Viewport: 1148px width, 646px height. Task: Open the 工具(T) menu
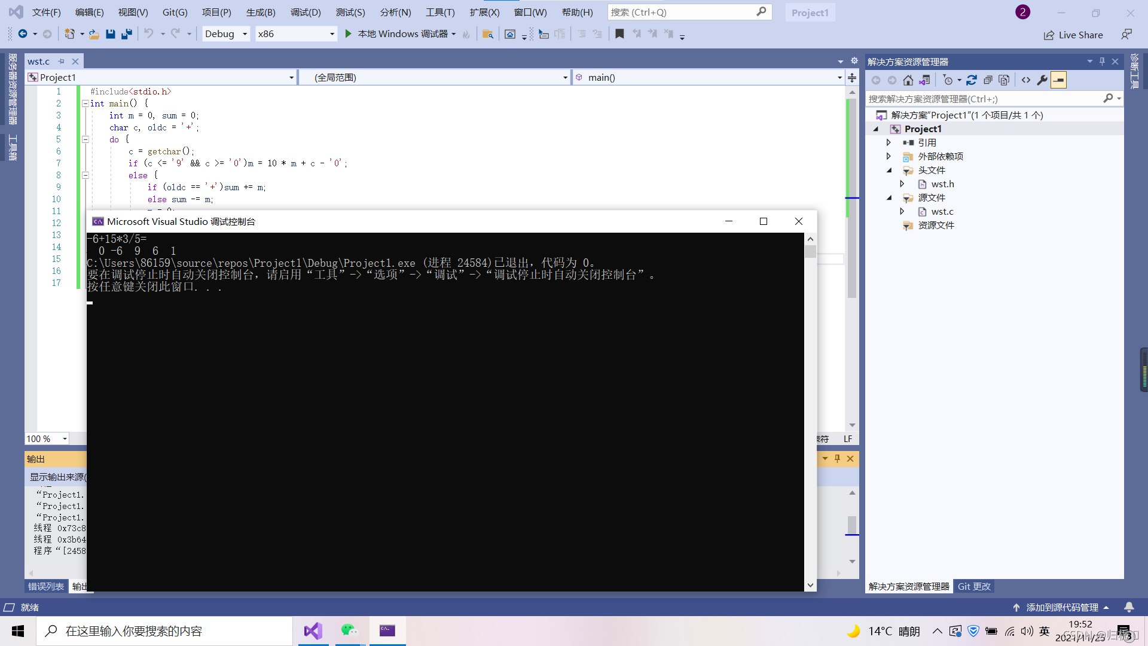[x=440, y=12]
